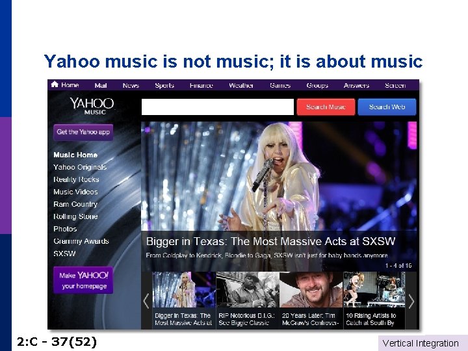
Task: Focus the music search text box
Action: click(218, 107)
